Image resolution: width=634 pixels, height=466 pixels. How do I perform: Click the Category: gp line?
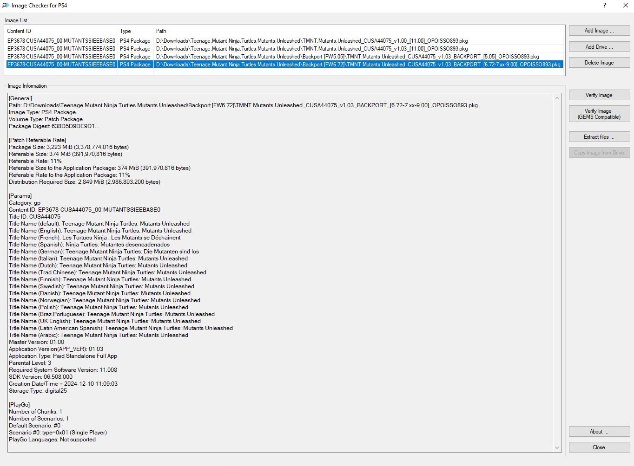coord(25,203)
